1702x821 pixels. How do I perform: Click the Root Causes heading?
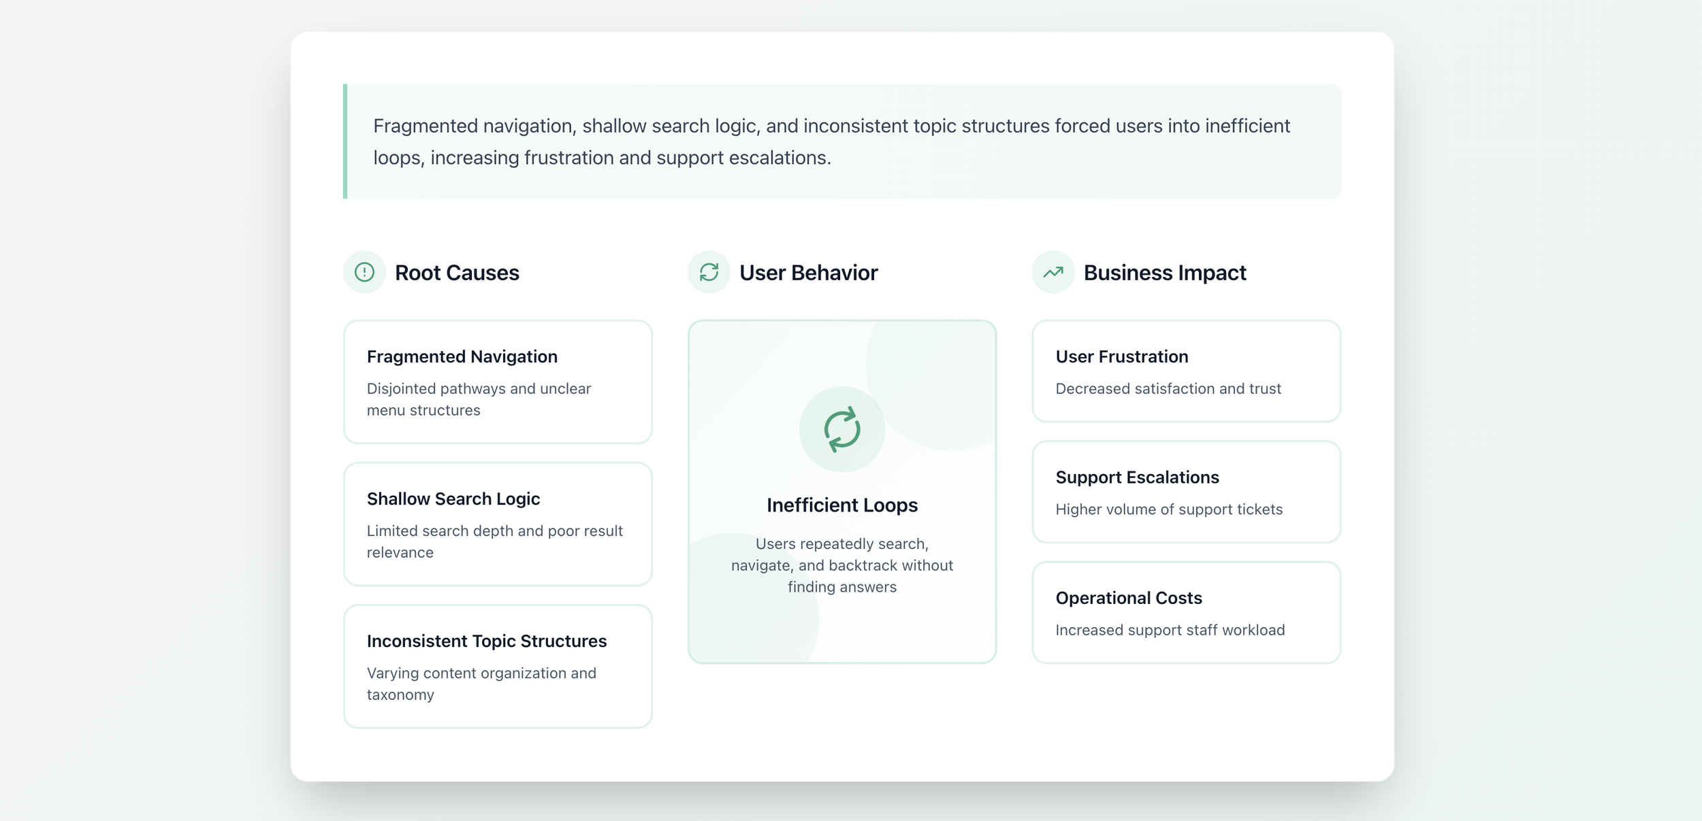coord(457,272)
